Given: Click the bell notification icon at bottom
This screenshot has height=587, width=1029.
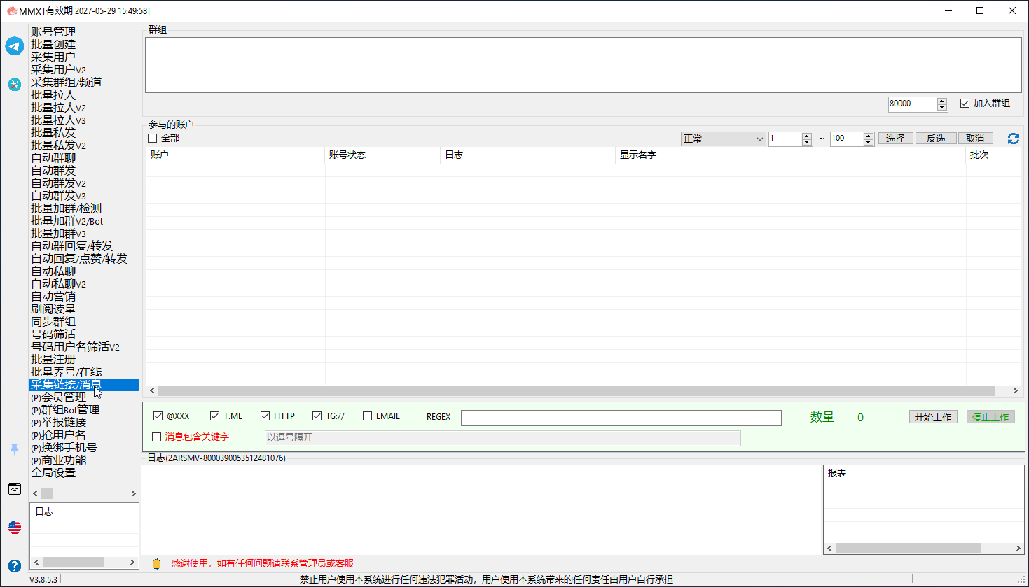Looking at the screenshot, I should point(157,563).
